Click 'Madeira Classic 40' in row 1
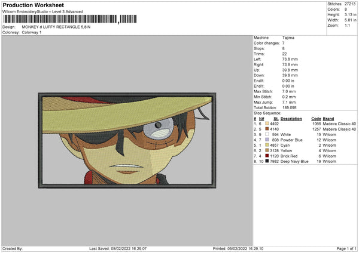This screenshot has height=253, width=359. click(x=339, y=124)
